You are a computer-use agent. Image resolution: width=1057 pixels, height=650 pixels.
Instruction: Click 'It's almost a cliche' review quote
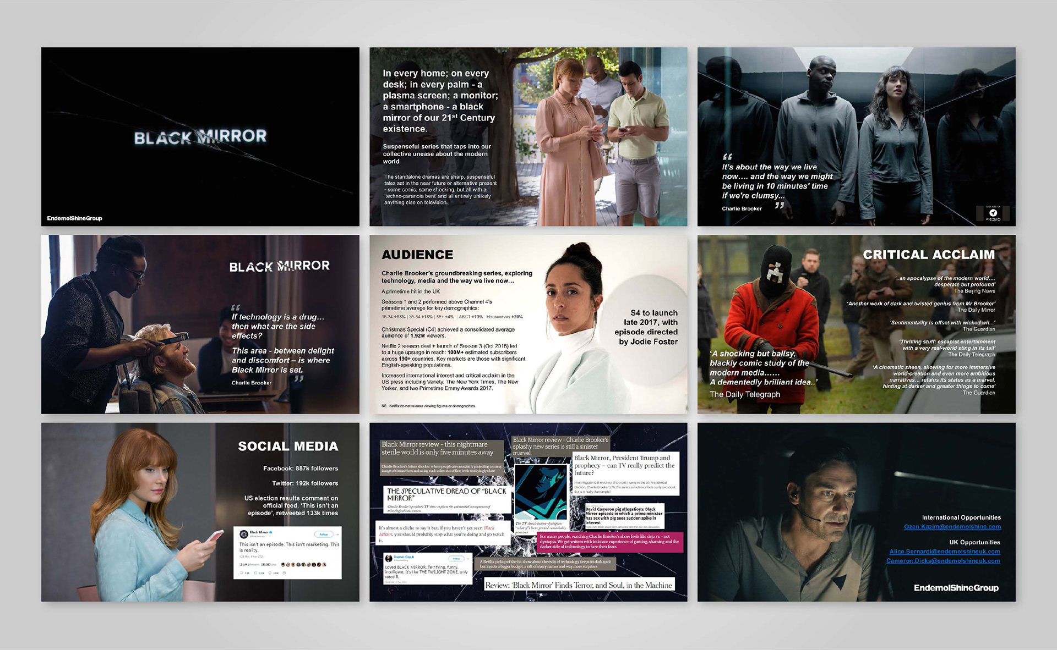pyautogui.click(x=442, y=534)
